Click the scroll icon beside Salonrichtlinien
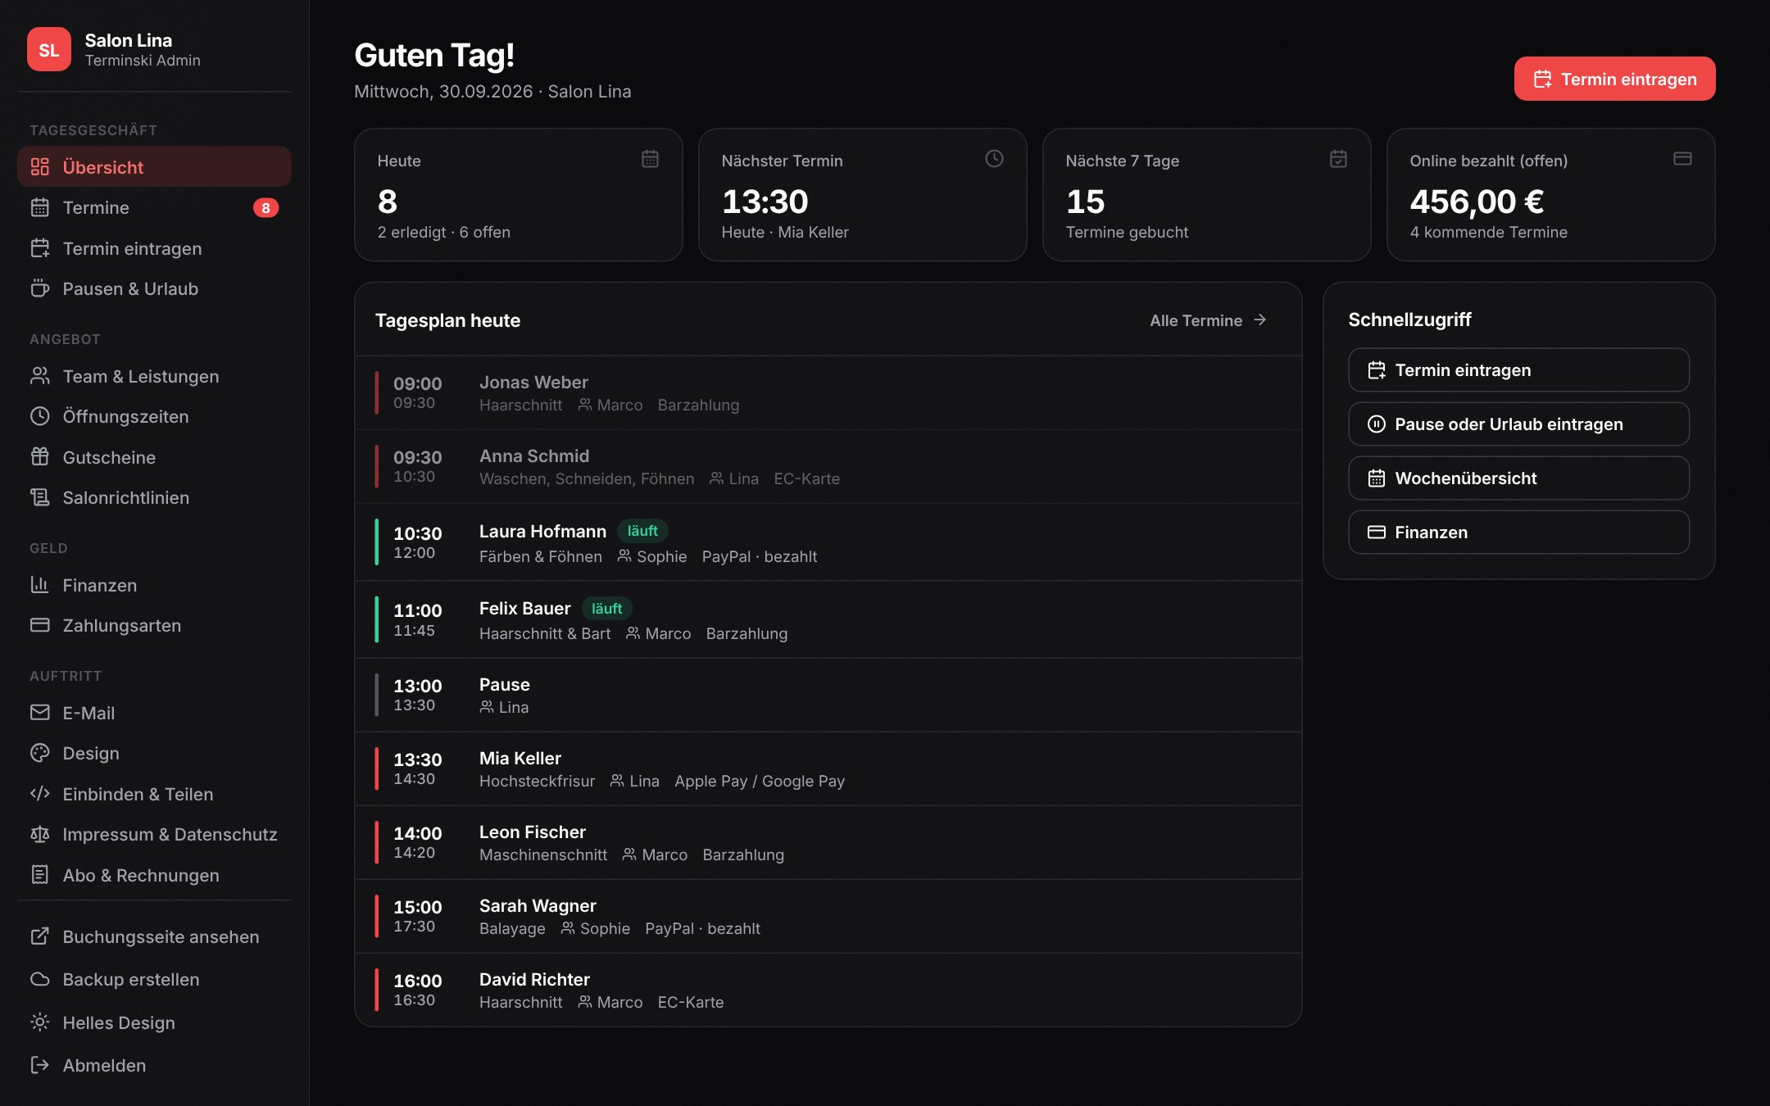 40,497
